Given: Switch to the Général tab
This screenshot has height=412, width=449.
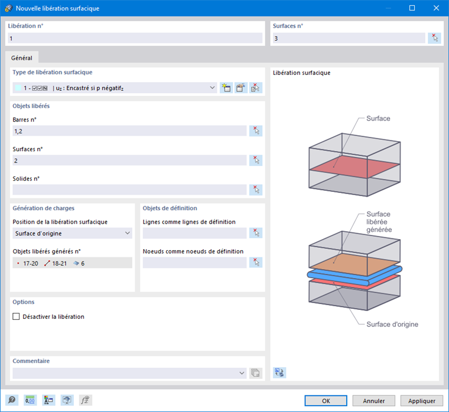Looking at the screenshot, I should point(22,58).
